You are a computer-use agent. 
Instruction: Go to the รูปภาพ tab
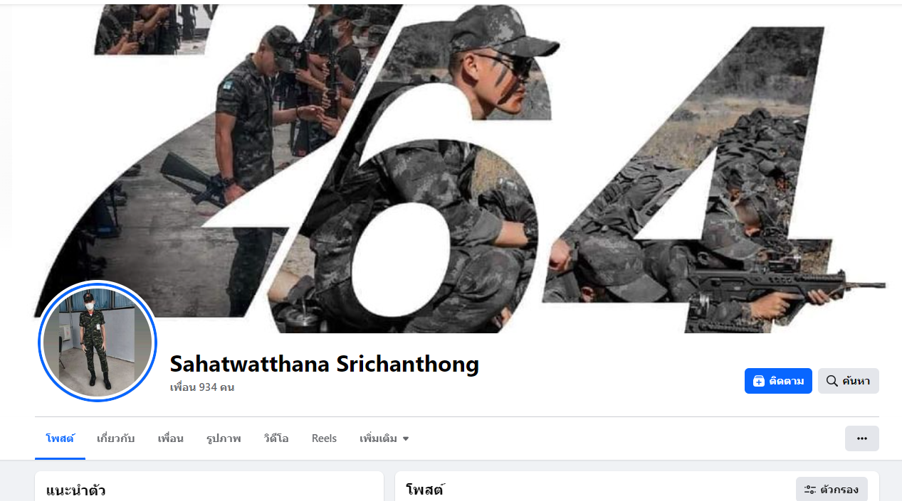[x=224, y=438]
